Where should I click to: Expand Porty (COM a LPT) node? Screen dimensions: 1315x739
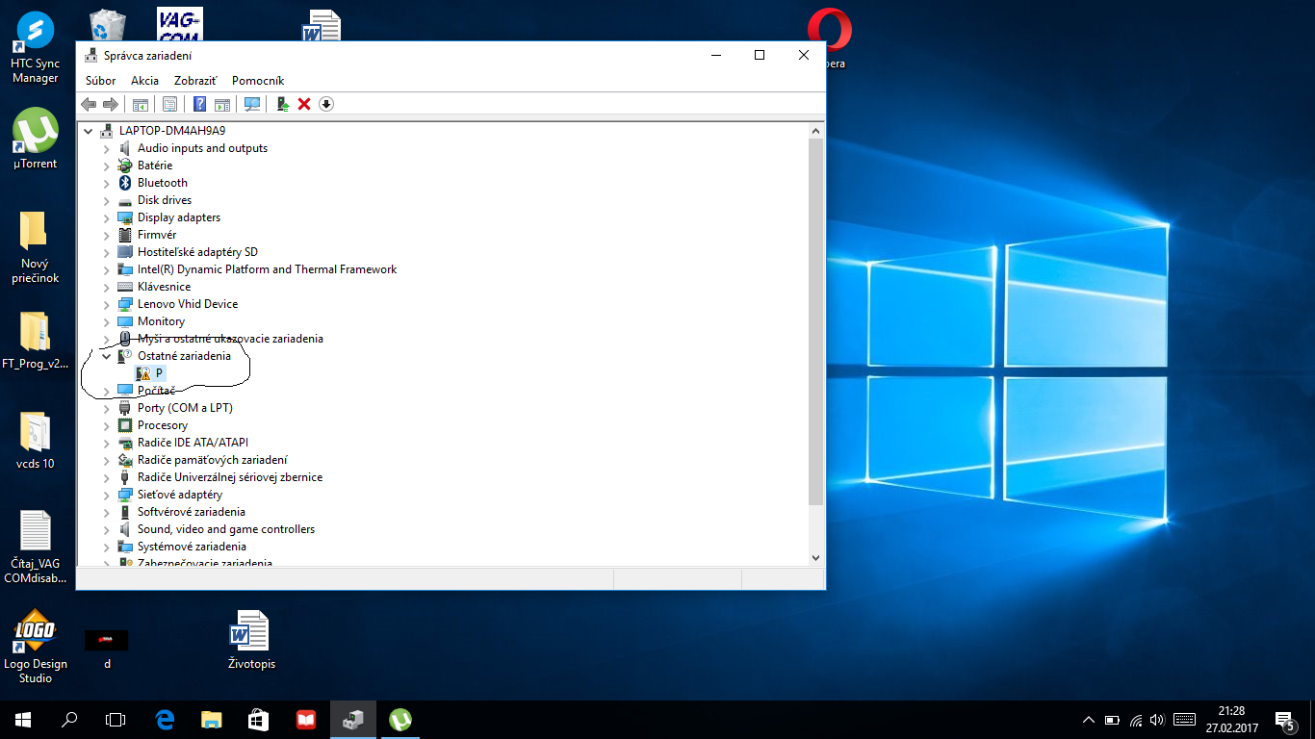[x=107, y=408]
